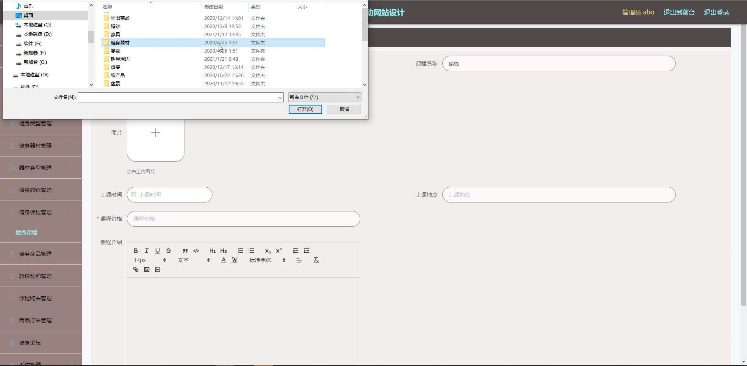Toggle italic formatting in the editor
747x366 pixels.
[146, 251]
